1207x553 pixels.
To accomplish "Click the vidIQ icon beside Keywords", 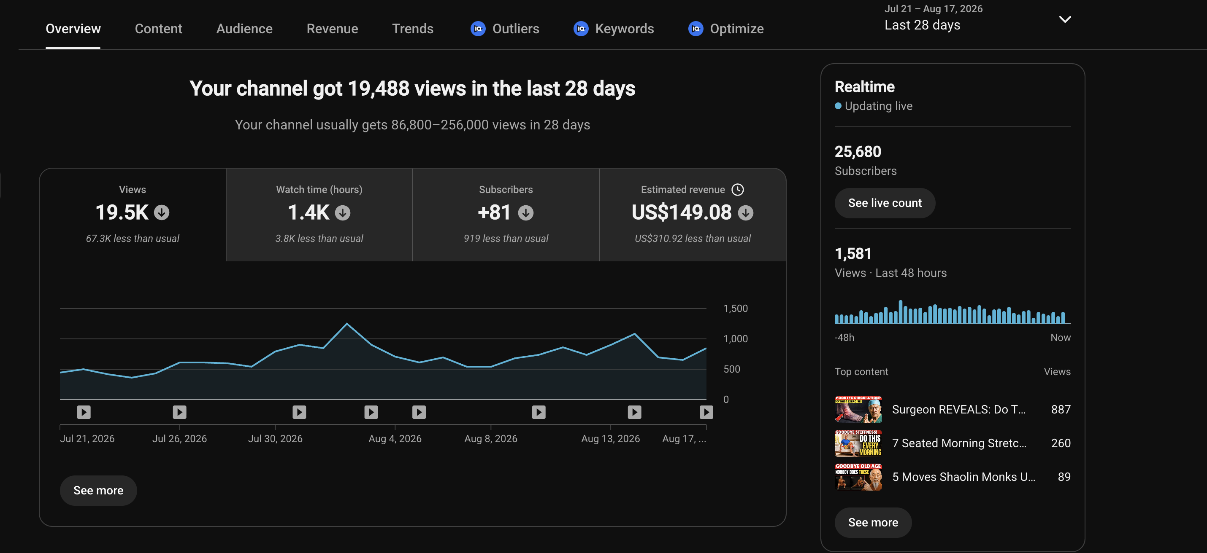I will pyautogui.click(x=581, y=29).
